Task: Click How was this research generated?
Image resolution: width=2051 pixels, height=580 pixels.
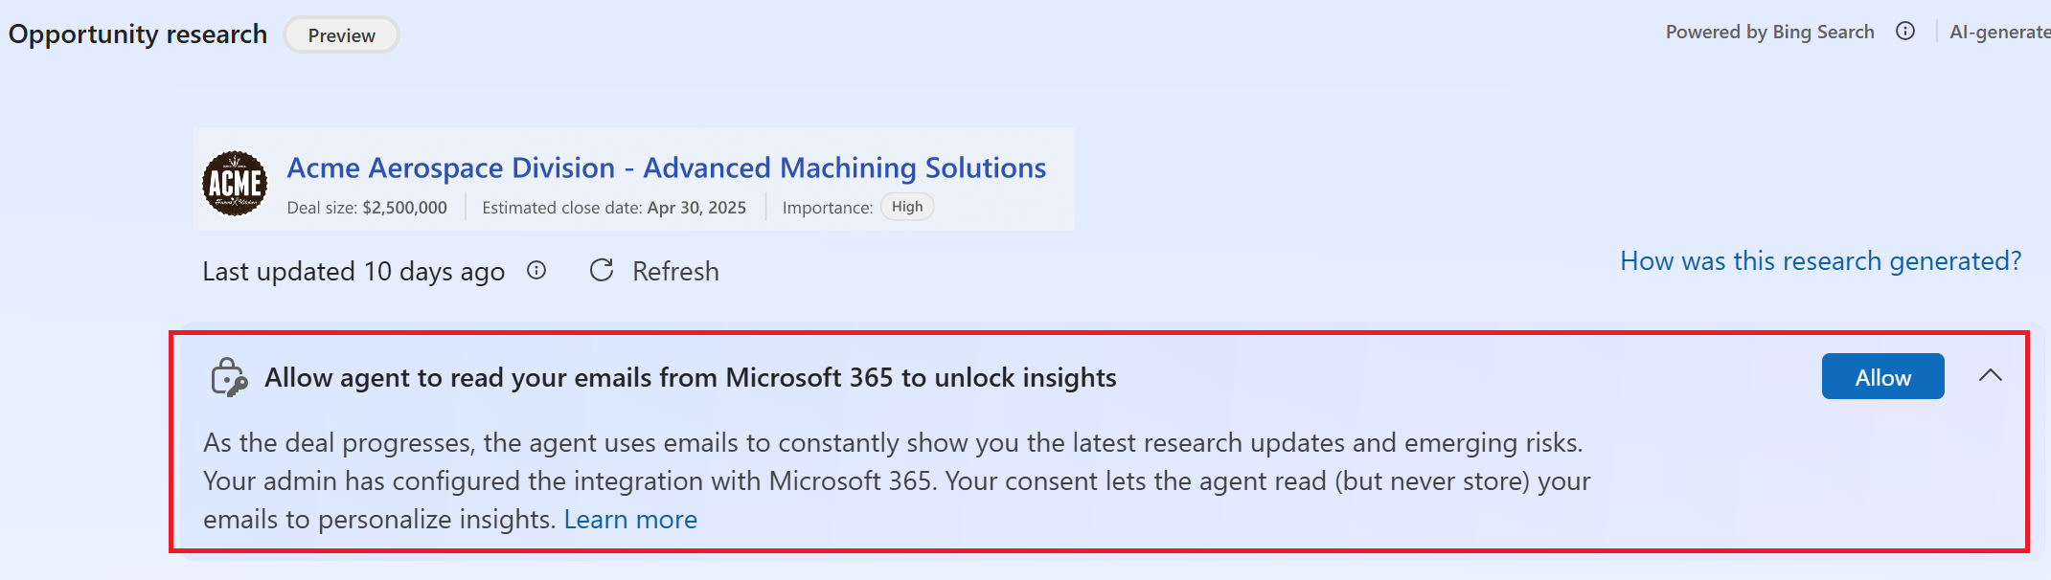Action: [x=1819, y=259]
